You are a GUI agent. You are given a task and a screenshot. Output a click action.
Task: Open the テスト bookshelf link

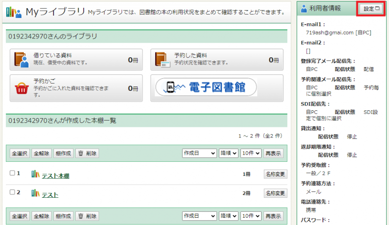(x=50, y=195)
